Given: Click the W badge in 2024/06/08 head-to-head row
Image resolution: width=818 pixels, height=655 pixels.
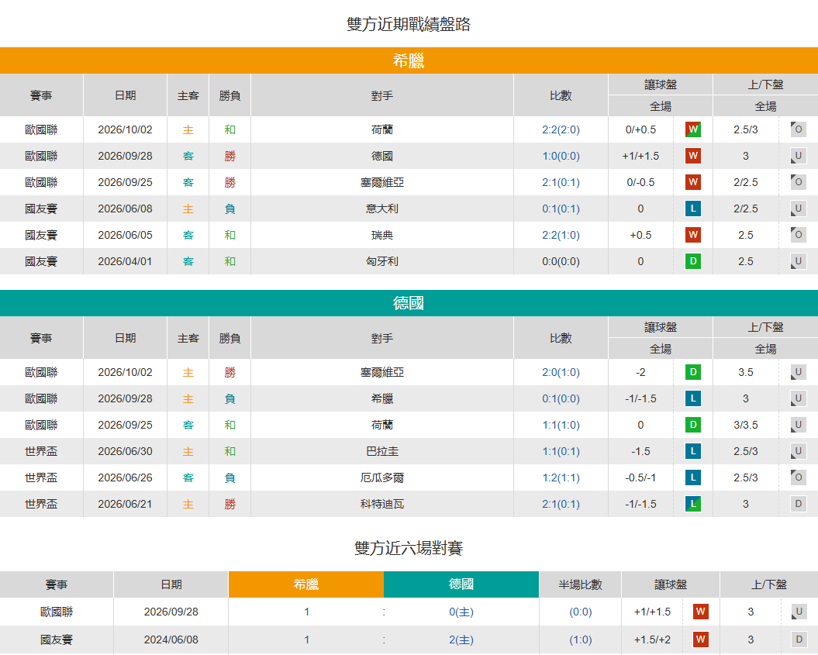Looking at the screenshot, I should coord(701,639).
